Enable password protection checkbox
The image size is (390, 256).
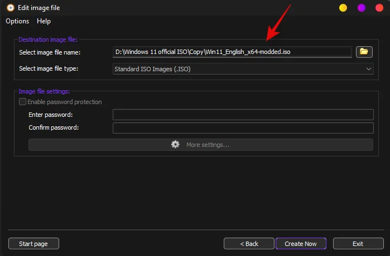(x=23, y=102)
